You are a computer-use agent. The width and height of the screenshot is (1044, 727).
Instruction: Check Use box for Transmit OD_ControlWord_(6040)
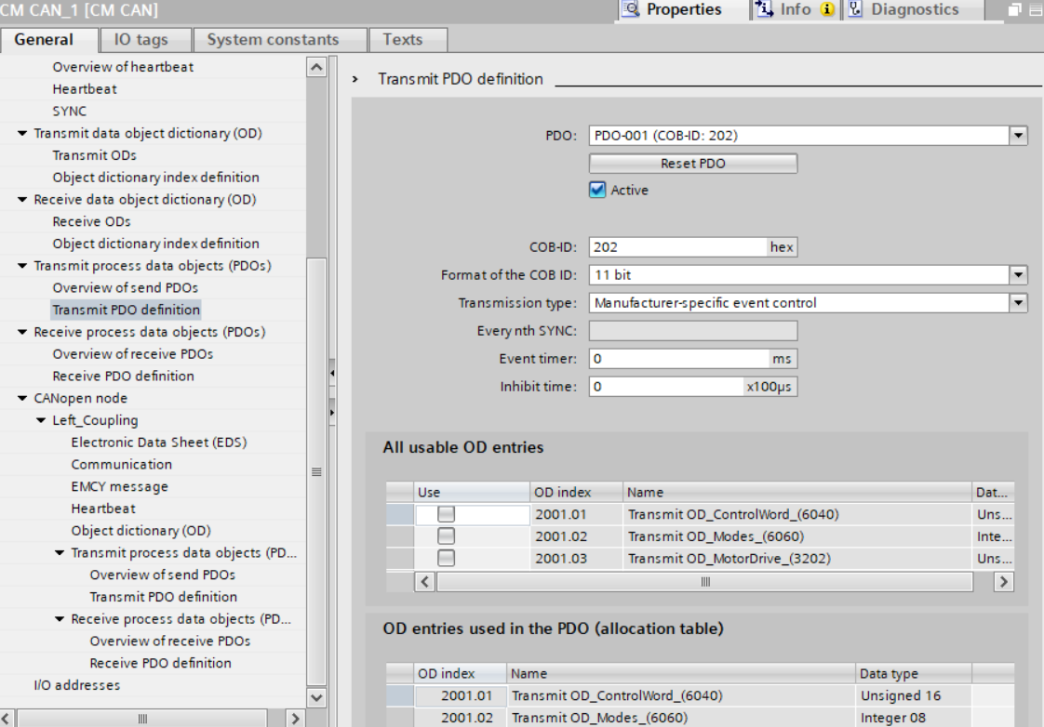[447, 514]
